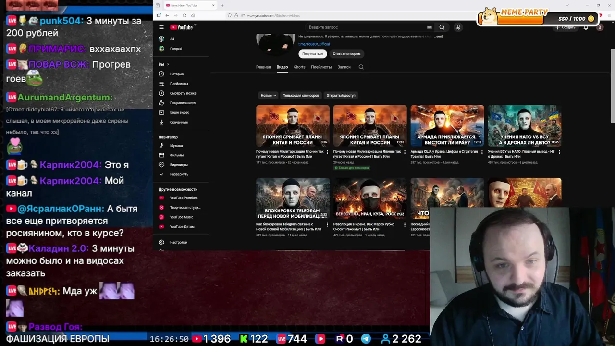Screen dimensions: 615x346
Task: Click the Стать спонсором button
Action: 346,54
